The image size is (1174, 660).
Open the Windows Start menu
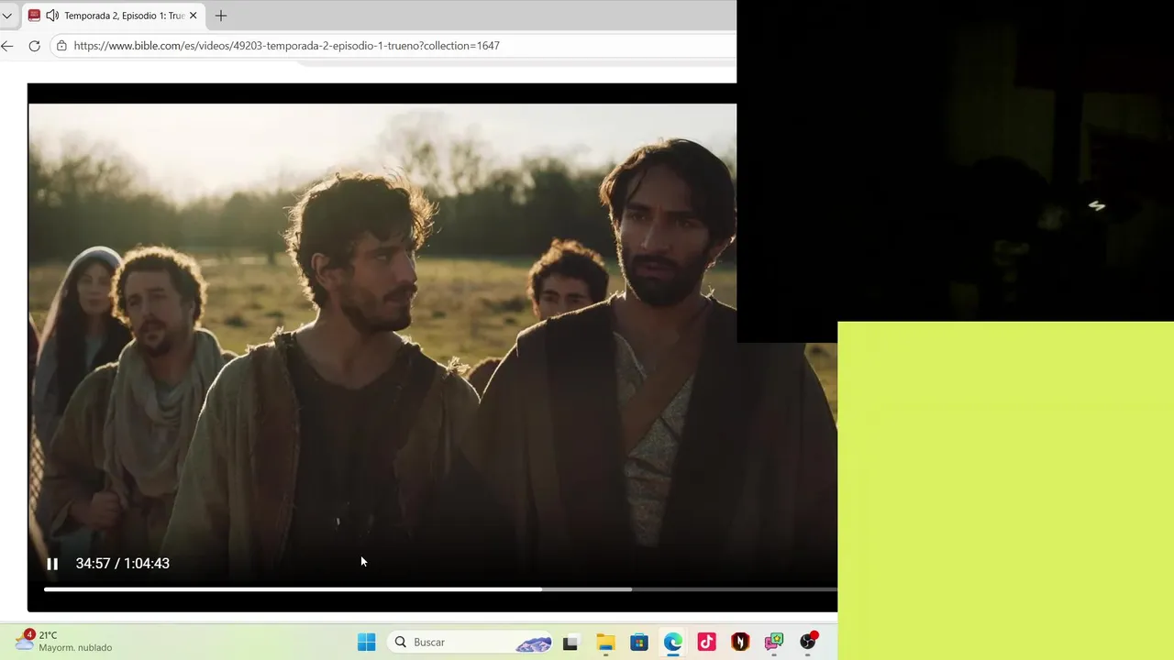pos(366,642)
